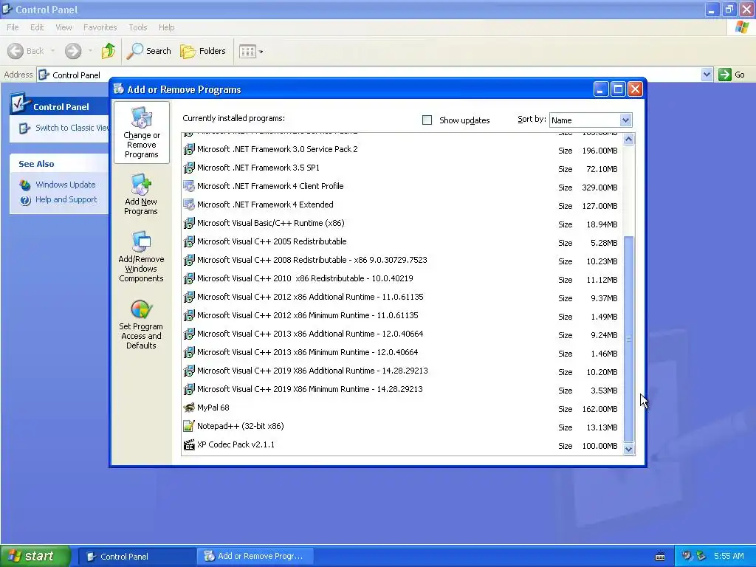Open the Help menu
This screenshot has width=756, height=567.
(x=166, y=27)
